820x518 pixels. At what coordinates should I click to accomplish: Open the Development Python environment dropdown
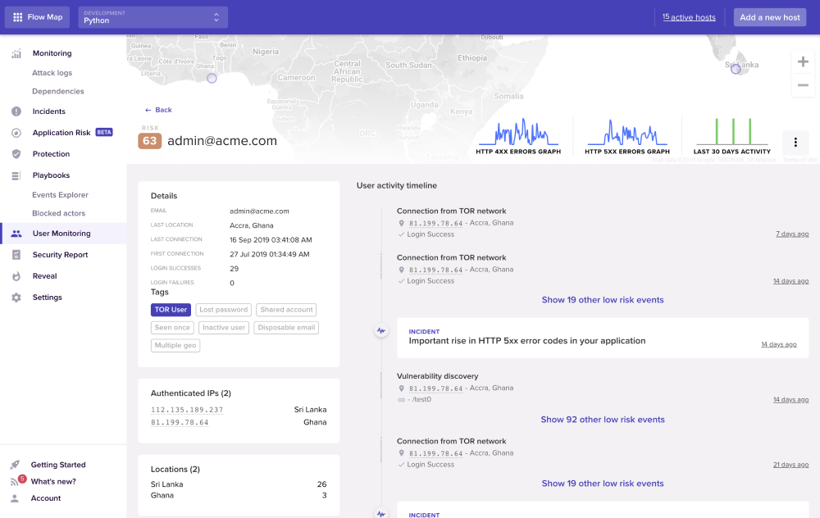point(153,17)
